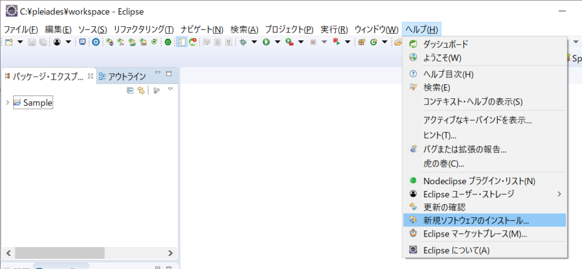This screenshot has height=269, width=582.
Task: Click the disabled grey circles icon in Package Explorer
Action: click(157, 90)
